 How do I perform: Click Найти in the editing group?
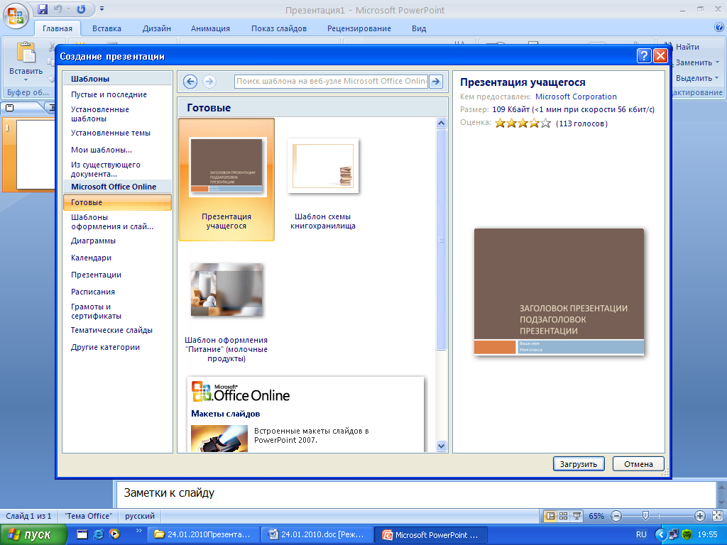[x=687, y=47]
